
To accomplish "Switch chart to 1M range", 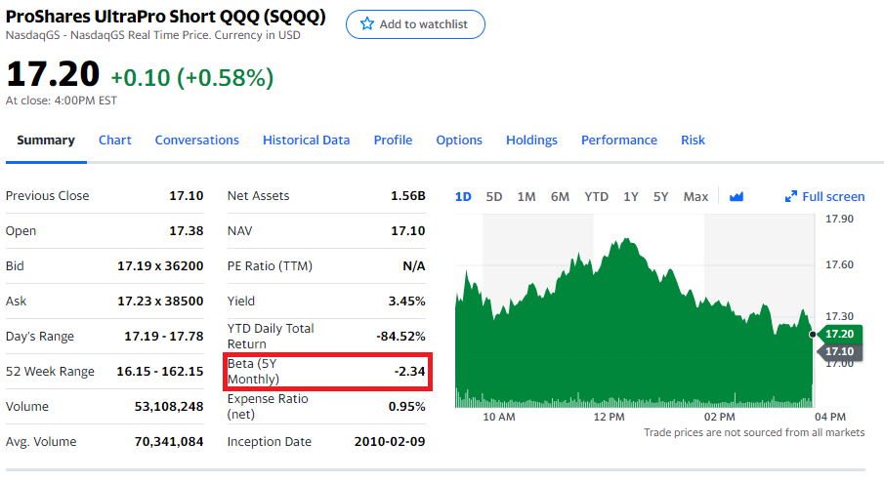I will (x=526, y=196).
